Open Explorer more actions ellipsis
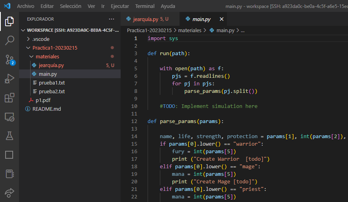This screenshot has height=202, width=348. pos(112,19)
